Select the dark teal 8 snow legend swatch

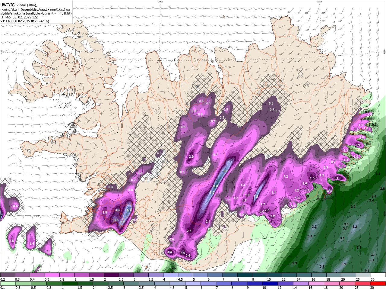pyautogui.click(x=245, y=275)
